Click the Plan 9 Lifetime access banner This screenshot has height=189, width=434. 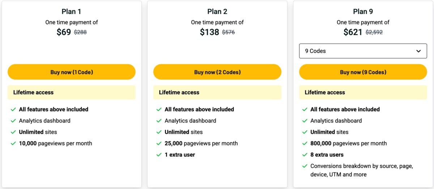tap(363, 92)
